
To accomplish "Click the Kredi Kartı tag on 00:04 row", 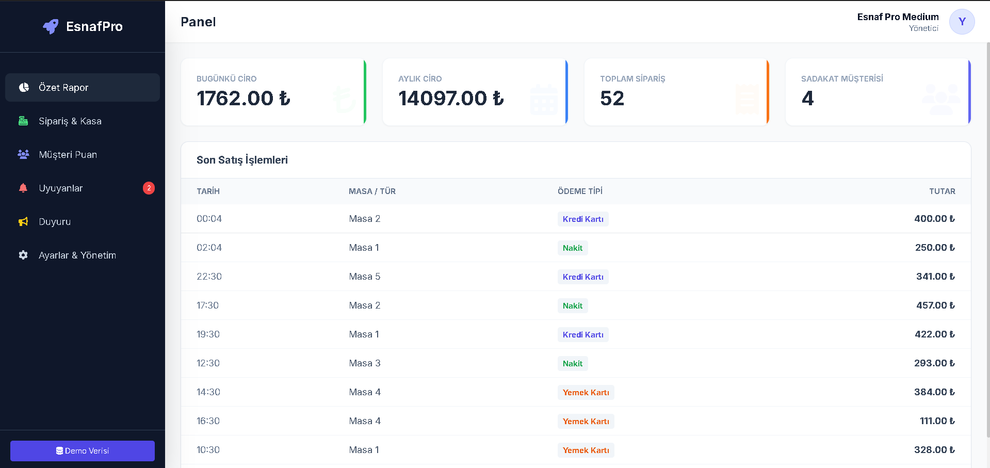I will [583, 219].
